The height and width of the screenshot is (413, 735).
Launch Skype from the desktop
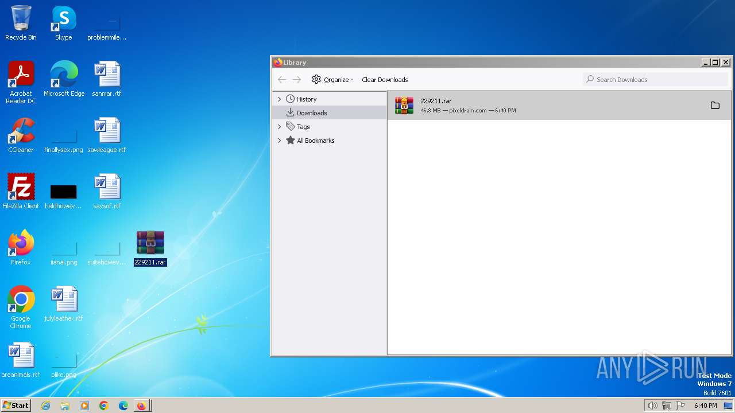click(x=63, y=23)
